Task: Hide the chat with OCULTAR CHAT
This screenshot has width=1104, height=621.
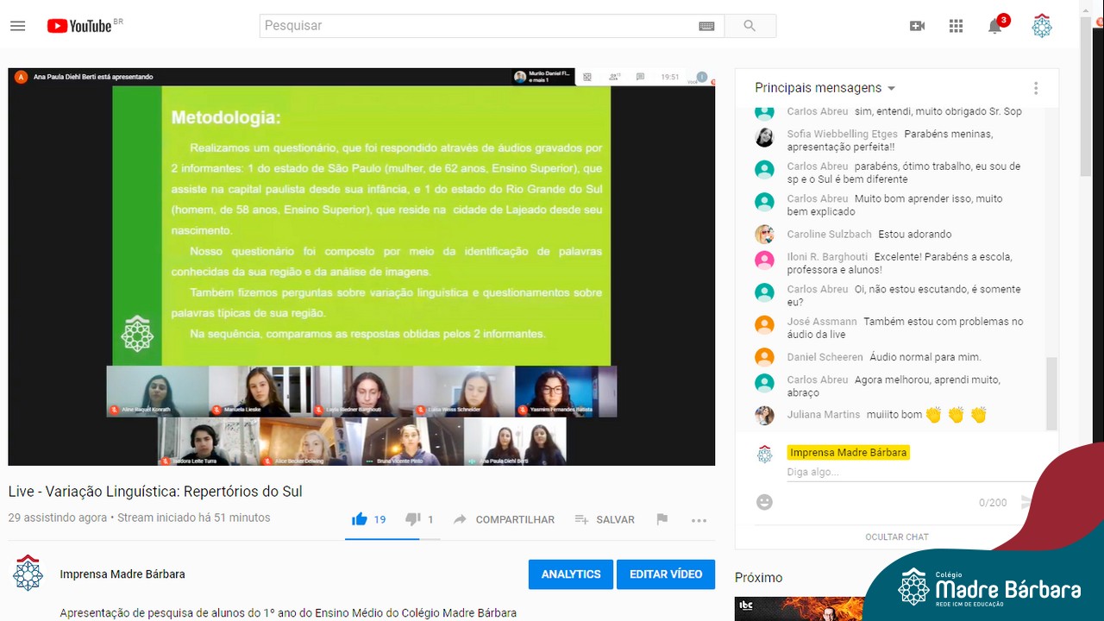Action: (x=896, y=536)
